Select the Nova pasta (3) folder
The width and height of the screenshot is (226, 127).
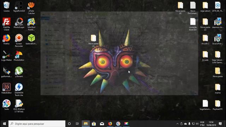click(93, 41)
